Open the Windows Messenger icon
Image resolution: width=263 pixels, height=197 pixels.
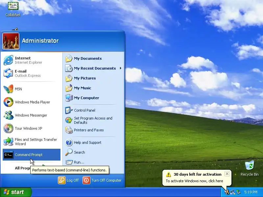[8, 115]
